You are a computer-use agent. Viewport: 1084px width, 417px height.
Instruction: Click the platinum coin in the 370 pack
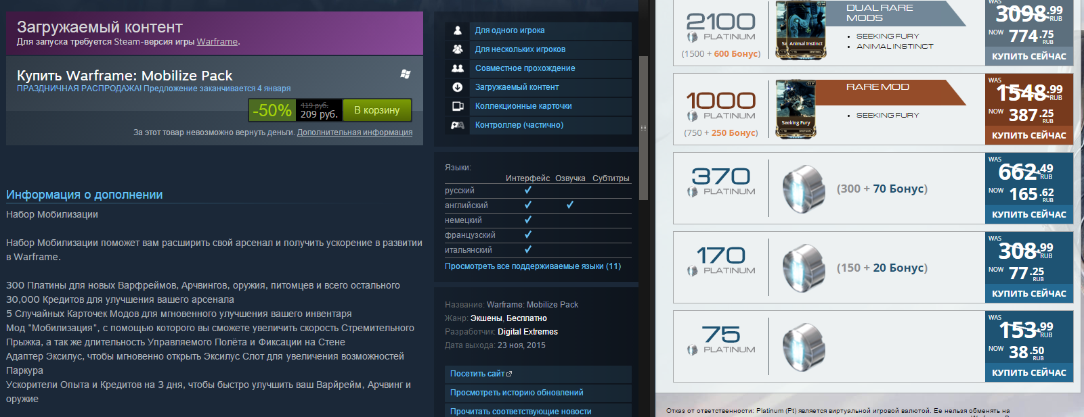(x=804, y=190)
